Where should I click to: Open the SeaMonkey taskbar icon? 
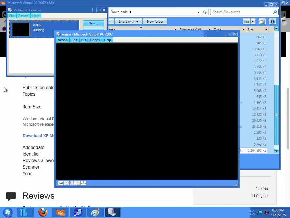pyautogui.click(x=78, y=212)
